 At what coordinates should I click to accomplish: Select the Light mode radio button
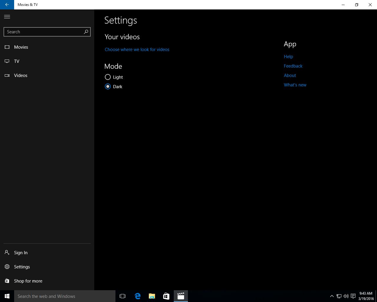[108, 77]
